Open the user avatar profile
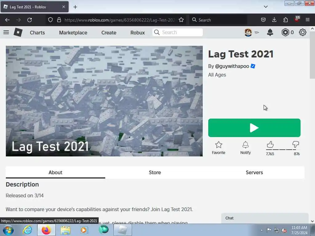This screenshot has height=236, width=315. point(248,32)
